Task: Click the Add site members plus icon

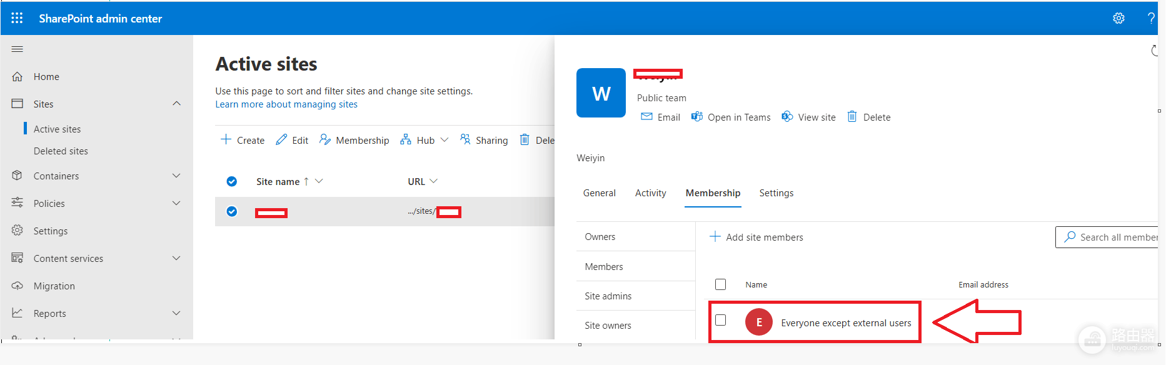Action: pyautogui.click(x=715, y=237)
